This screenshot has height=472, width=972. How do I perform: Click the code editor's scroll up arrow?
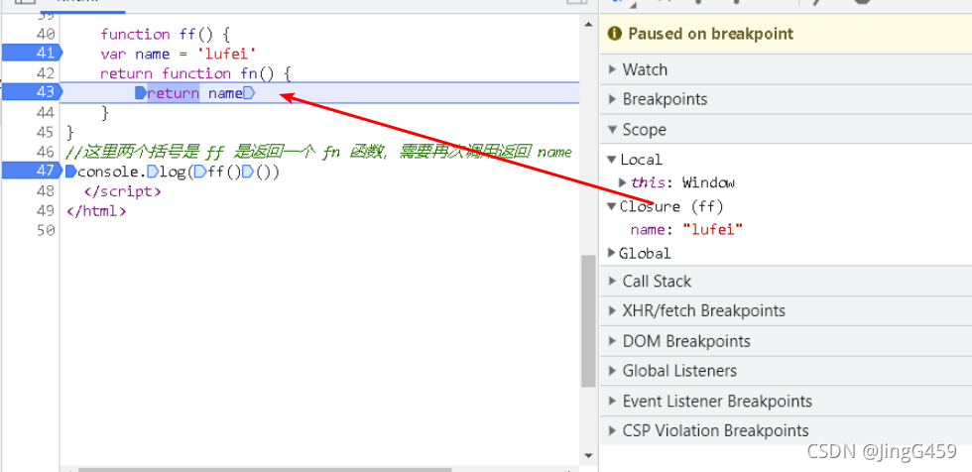point(589,24)
